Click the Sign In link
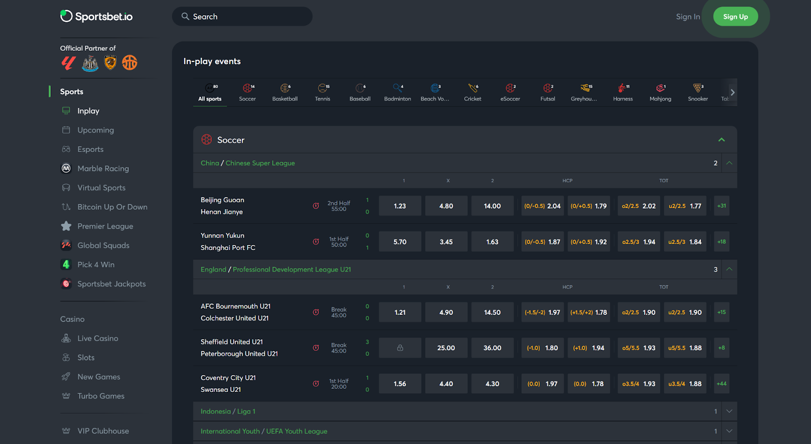This screenshot has width=811, height=444. coord(688,17)
